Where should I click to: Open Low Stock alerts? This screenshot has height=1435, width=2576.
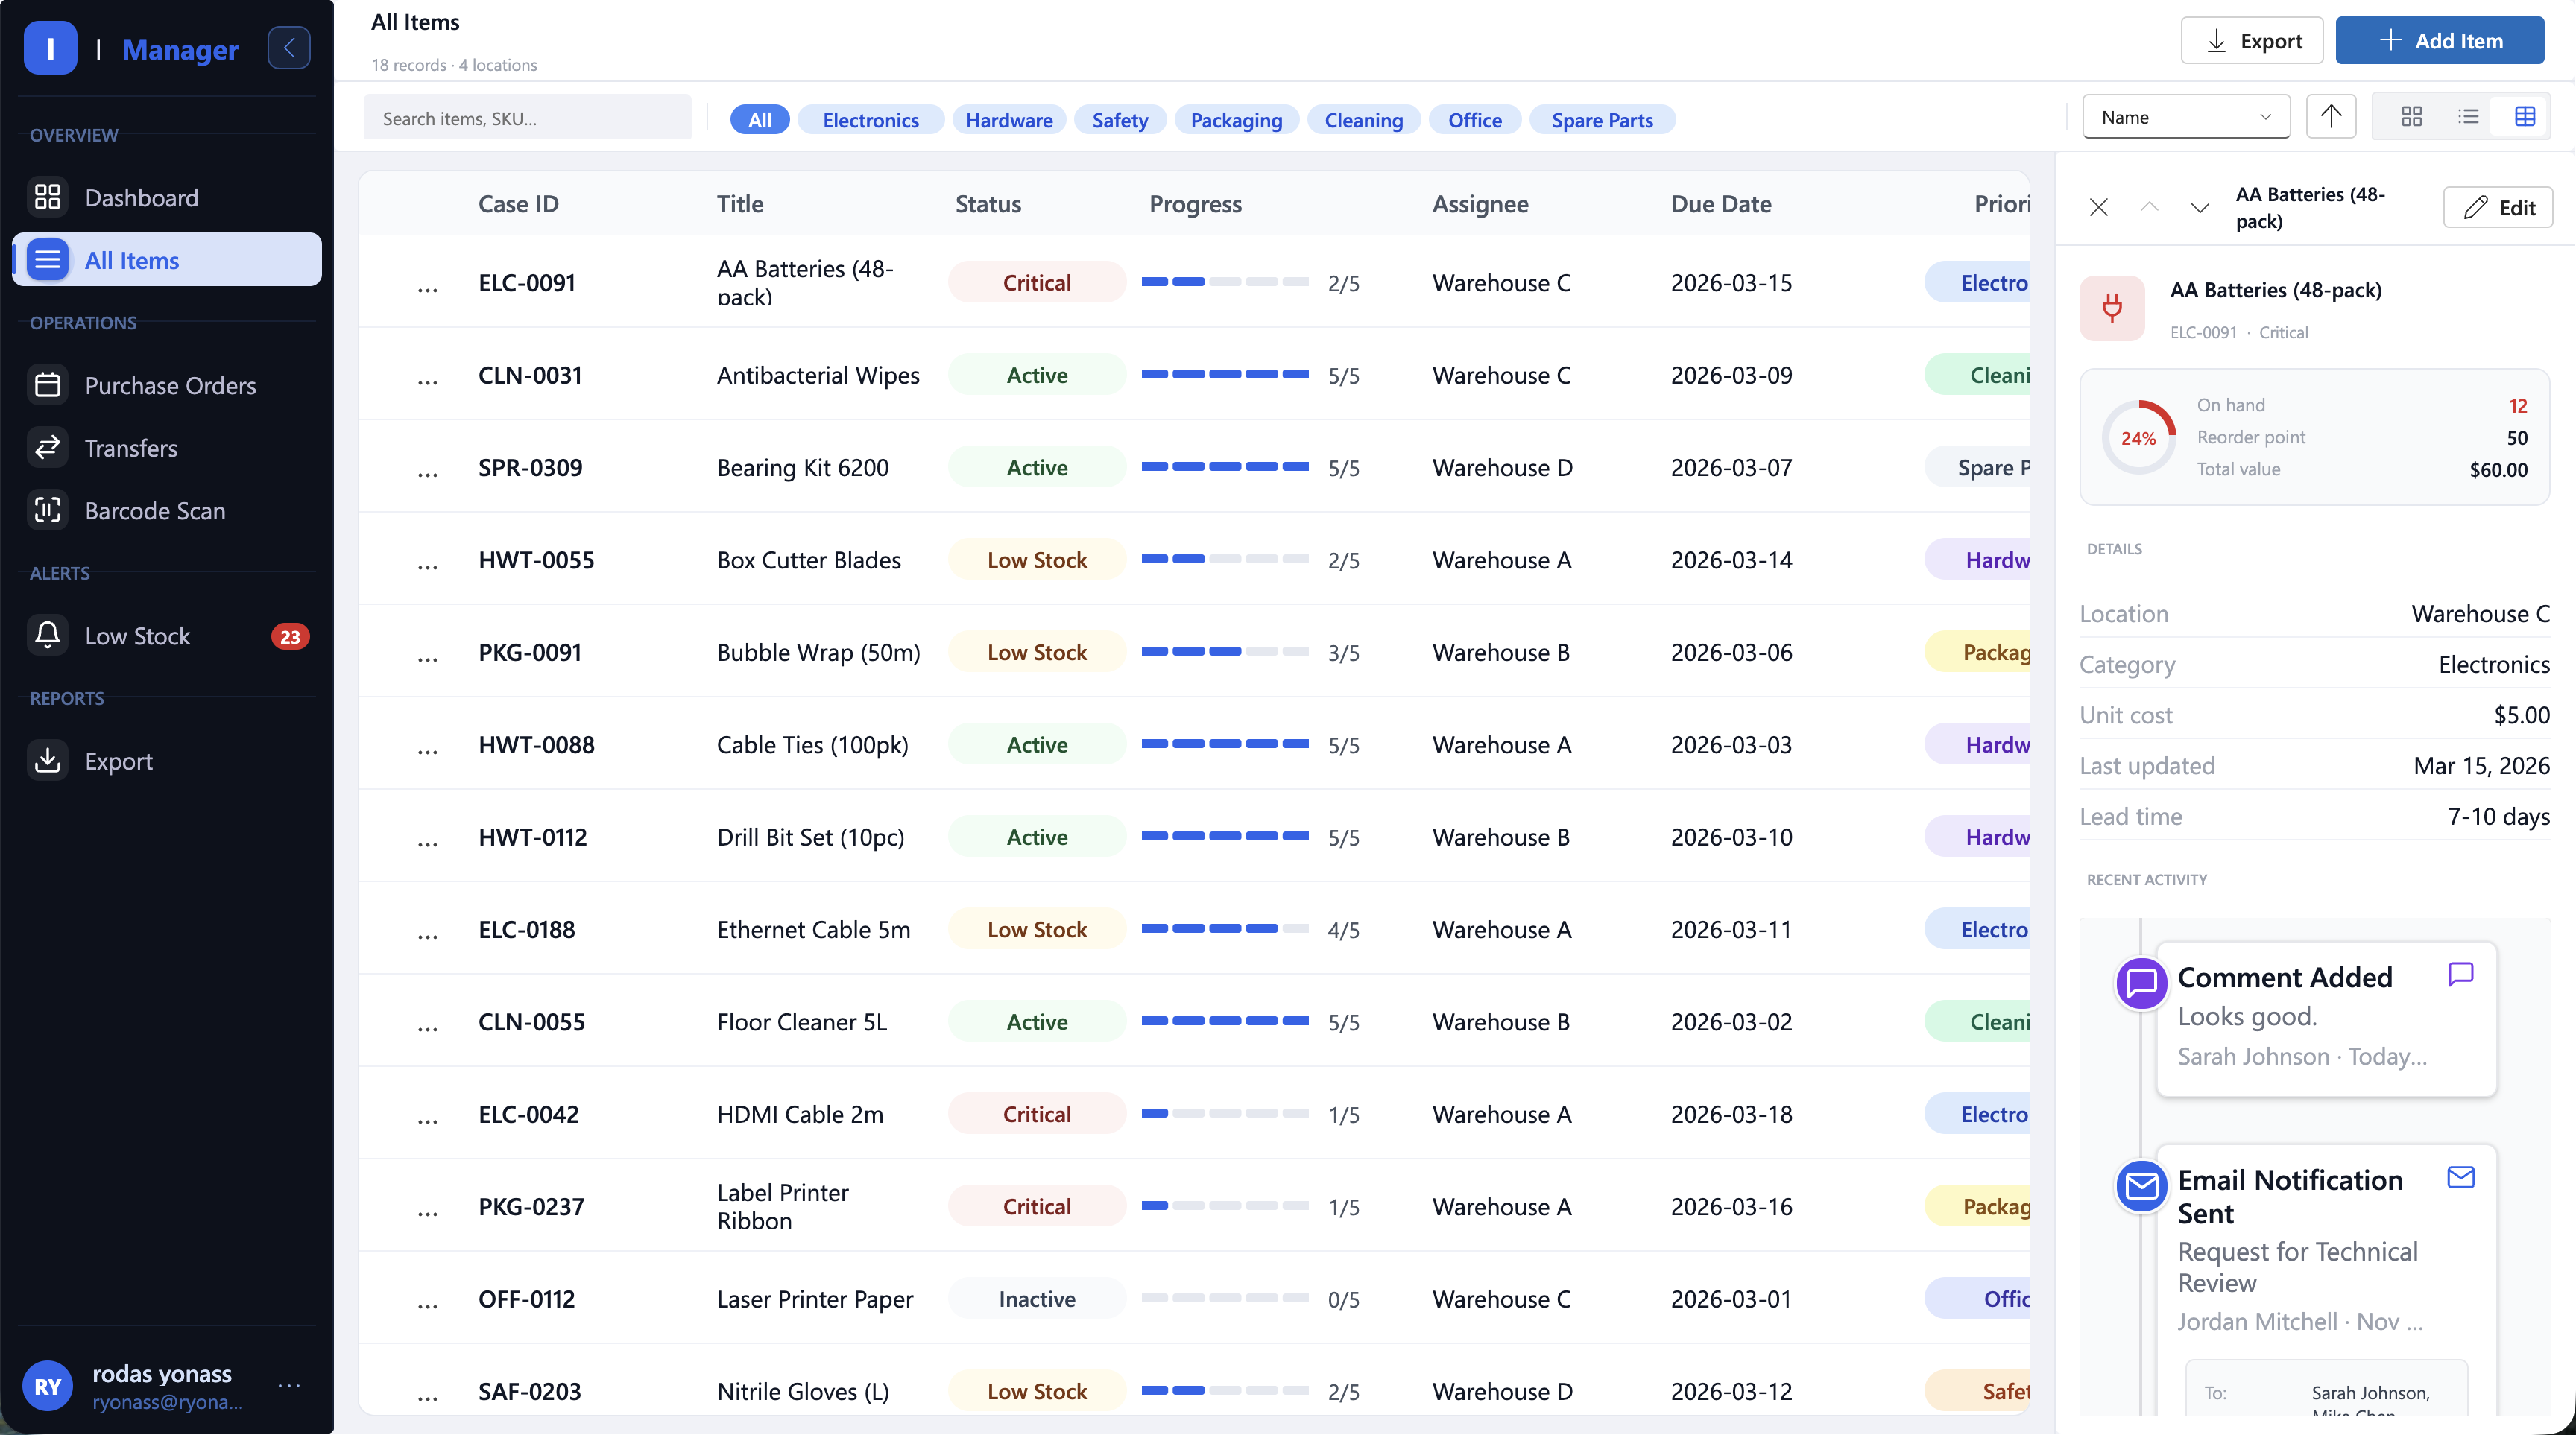pyautogui.click(x=167, y=636)
